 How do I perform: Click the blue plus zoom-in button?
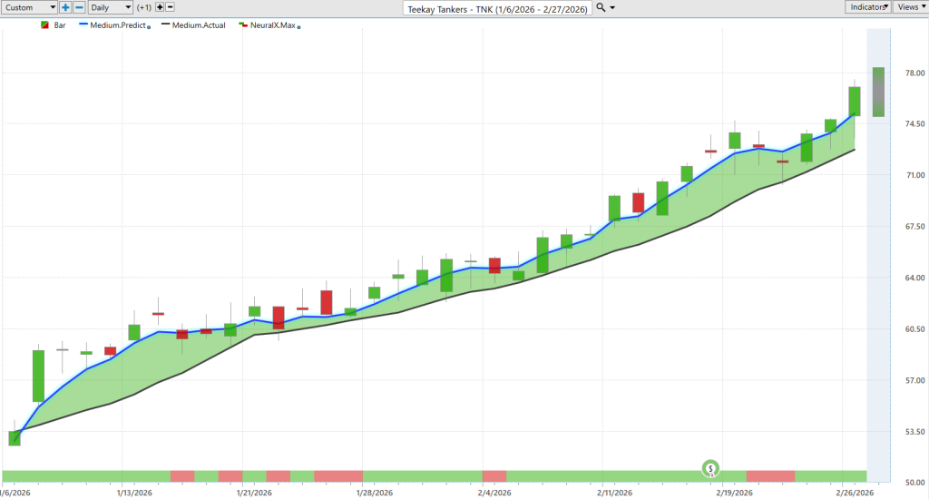point(65,7)
